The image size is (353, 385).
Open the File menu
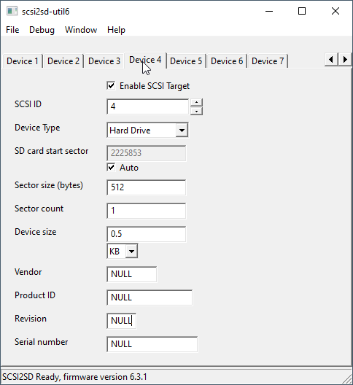click(12, 30)
